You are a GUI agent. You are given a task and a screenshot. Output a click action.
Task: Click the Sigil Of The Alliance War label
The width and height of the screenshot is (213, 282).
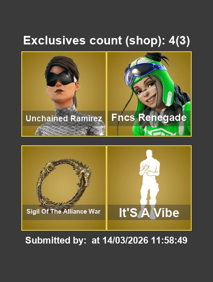coord(63,211)
